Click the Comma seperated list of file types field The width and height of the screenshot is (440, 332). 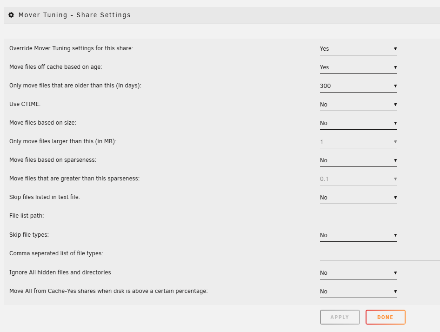[x=380, y=254]
